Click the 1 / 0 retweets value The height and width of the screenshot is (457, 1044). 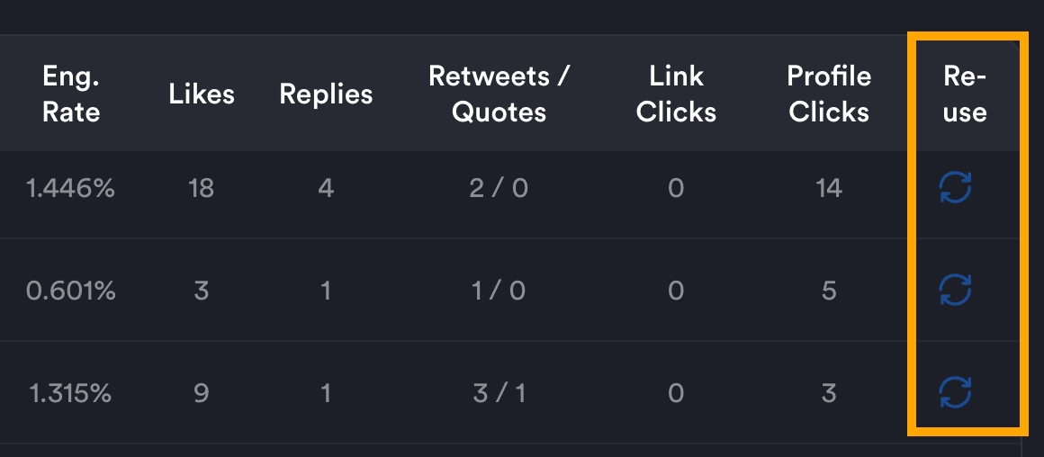[x=499, y=291]
